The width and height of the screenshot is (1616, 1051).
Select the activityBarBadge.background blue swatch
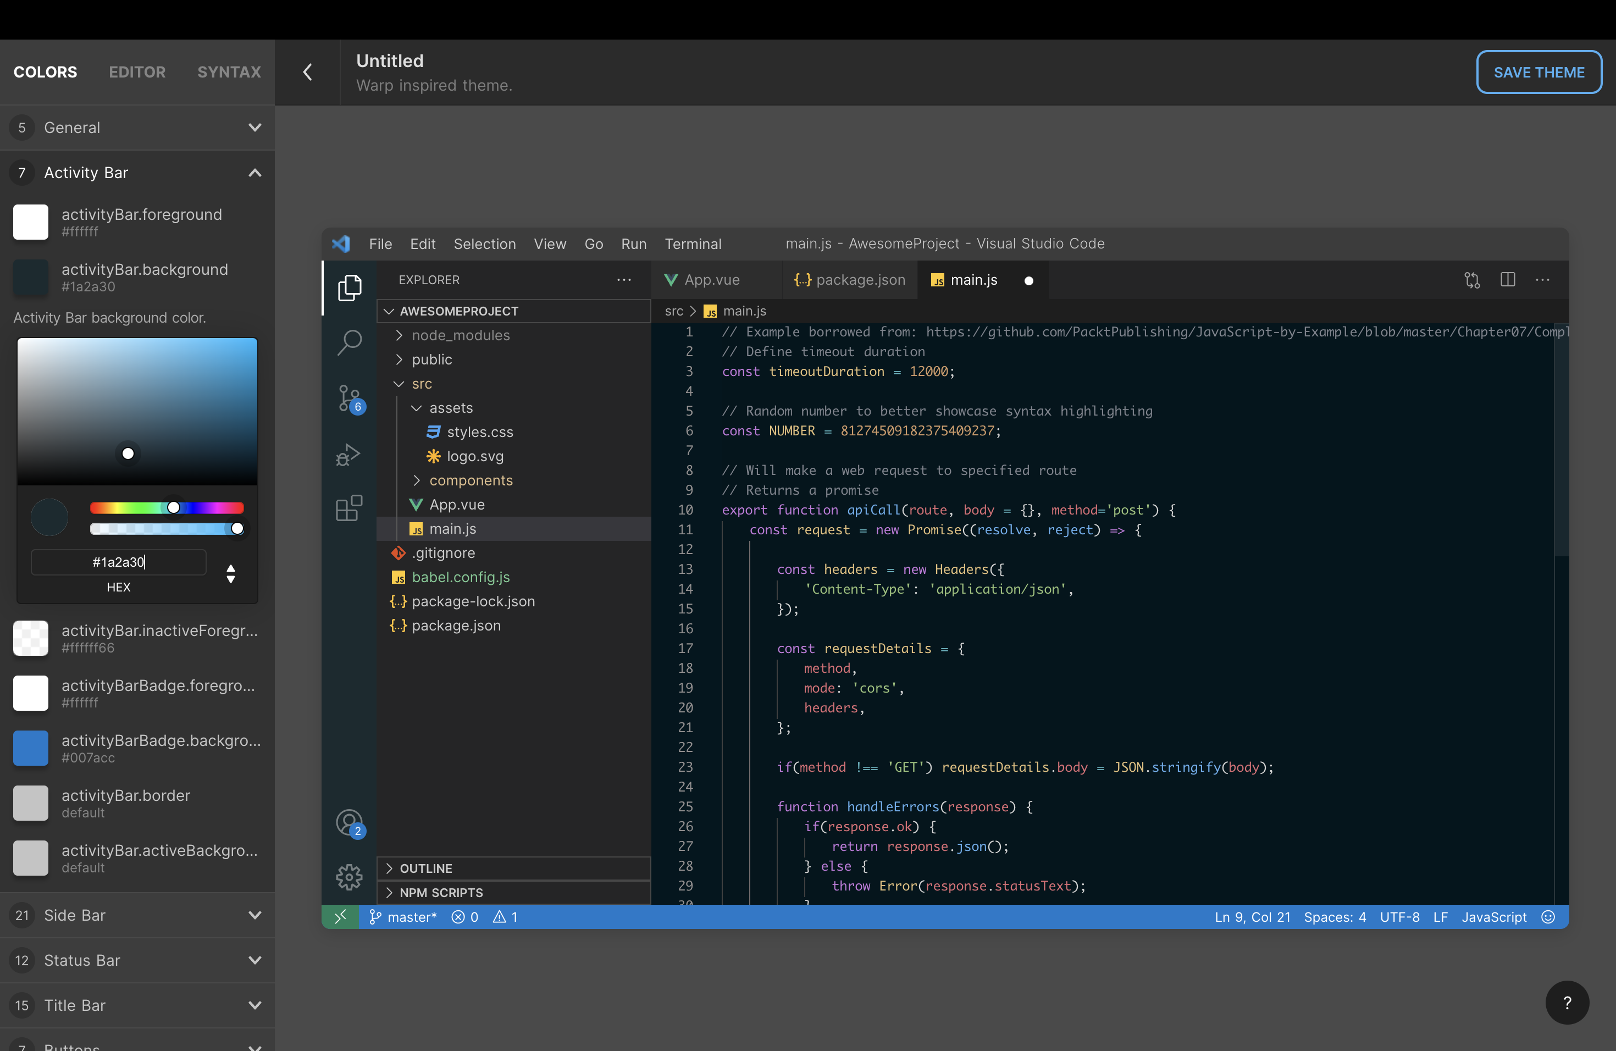[31, 748]
